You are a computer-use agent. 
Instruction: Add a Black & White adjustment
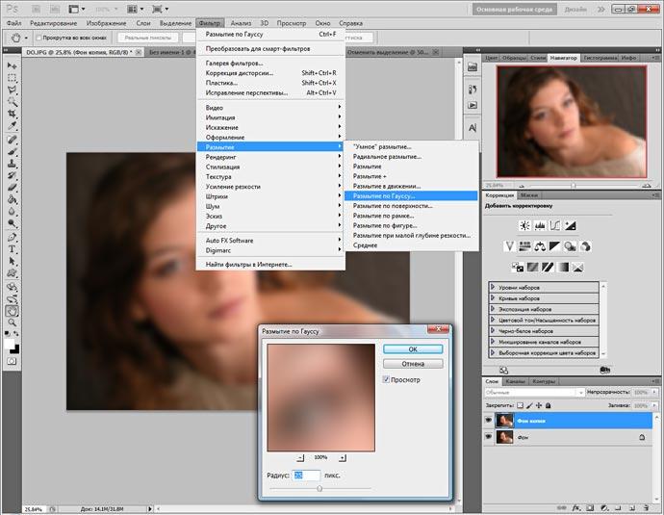tap(554, 246)
